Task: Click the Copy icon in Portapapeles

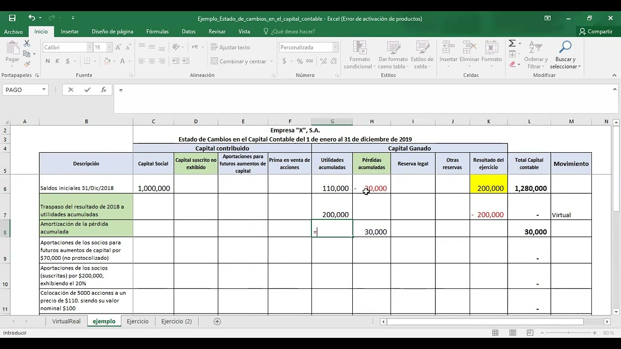Action: (27, 54)
